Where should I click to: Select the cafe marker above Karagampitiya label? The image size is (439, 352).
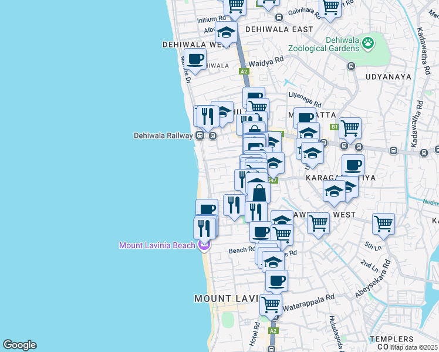point(353,166)
